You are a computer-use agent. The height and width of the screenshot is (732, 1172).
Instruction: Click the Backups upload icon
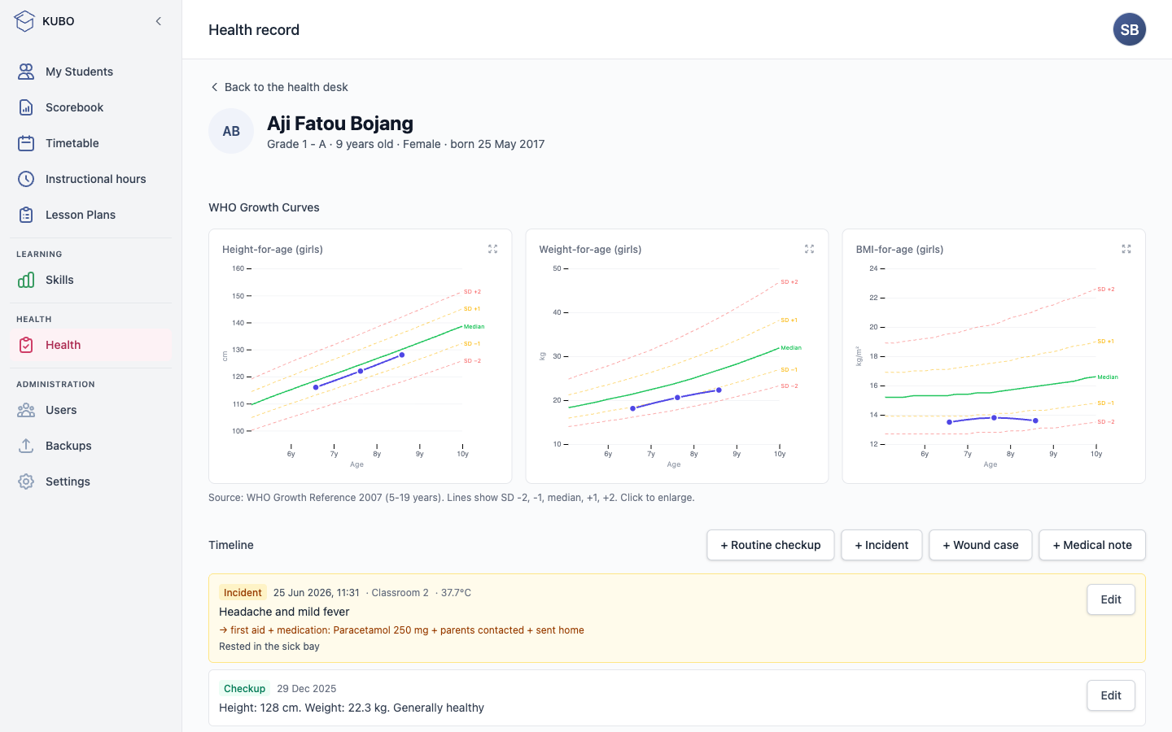coord(26,446)
